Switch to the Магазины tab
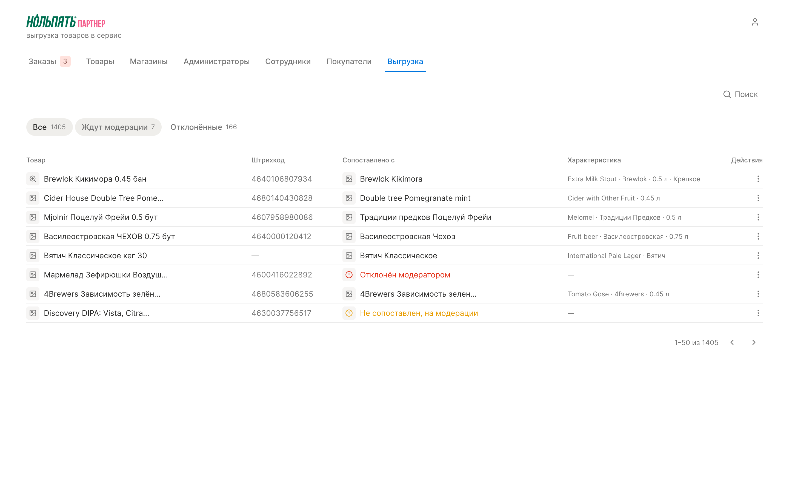The height and width of the screenshot is (493, 789). (x=149, y=61)
